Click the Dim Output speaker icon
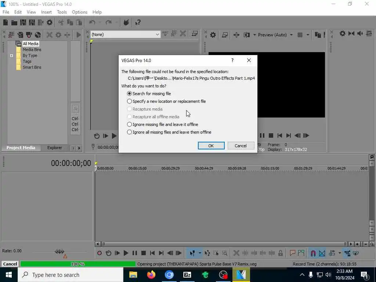Image resolution: width=376 pixels, height=282 pixels. coord(360,33)
